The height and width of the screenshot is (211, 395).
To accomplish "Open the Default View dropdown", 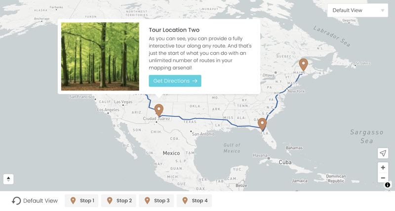I will 357,10.
